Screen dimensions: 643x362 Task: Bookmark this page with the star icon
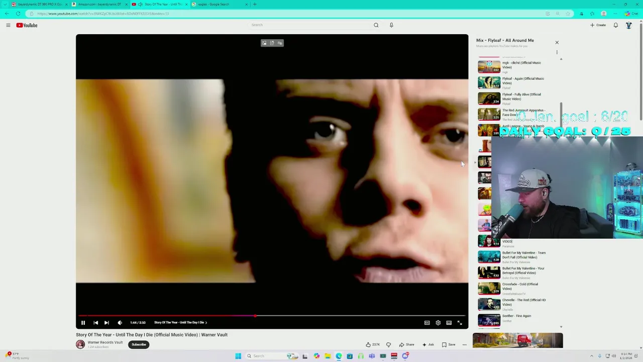[568, 14]
